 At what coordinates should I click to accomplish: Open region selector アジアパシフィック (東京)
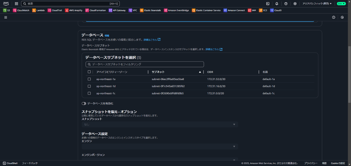(x=317, y=3)
